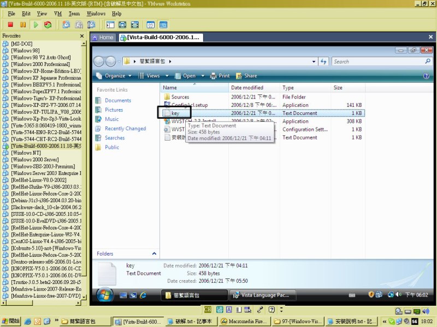
Task: Click the Vista Start orb
Action: click(105, 295)
